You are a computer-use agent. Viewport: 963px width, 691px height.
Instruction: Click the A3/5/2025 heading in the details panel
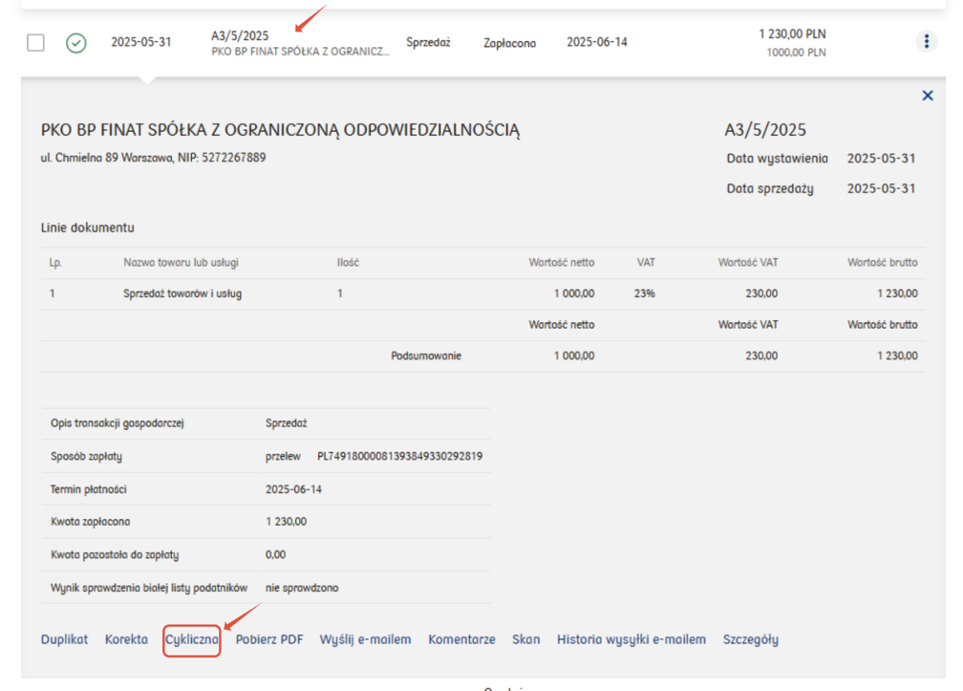pyautogui.click(x=765, y=130)
